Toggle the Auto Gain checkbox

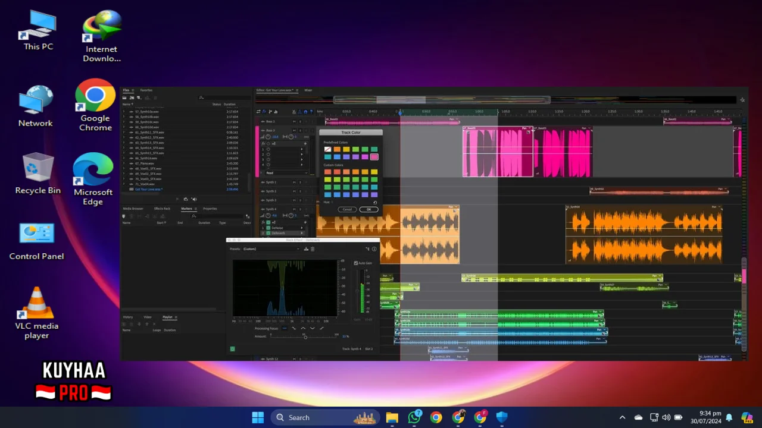pos(356,263)
